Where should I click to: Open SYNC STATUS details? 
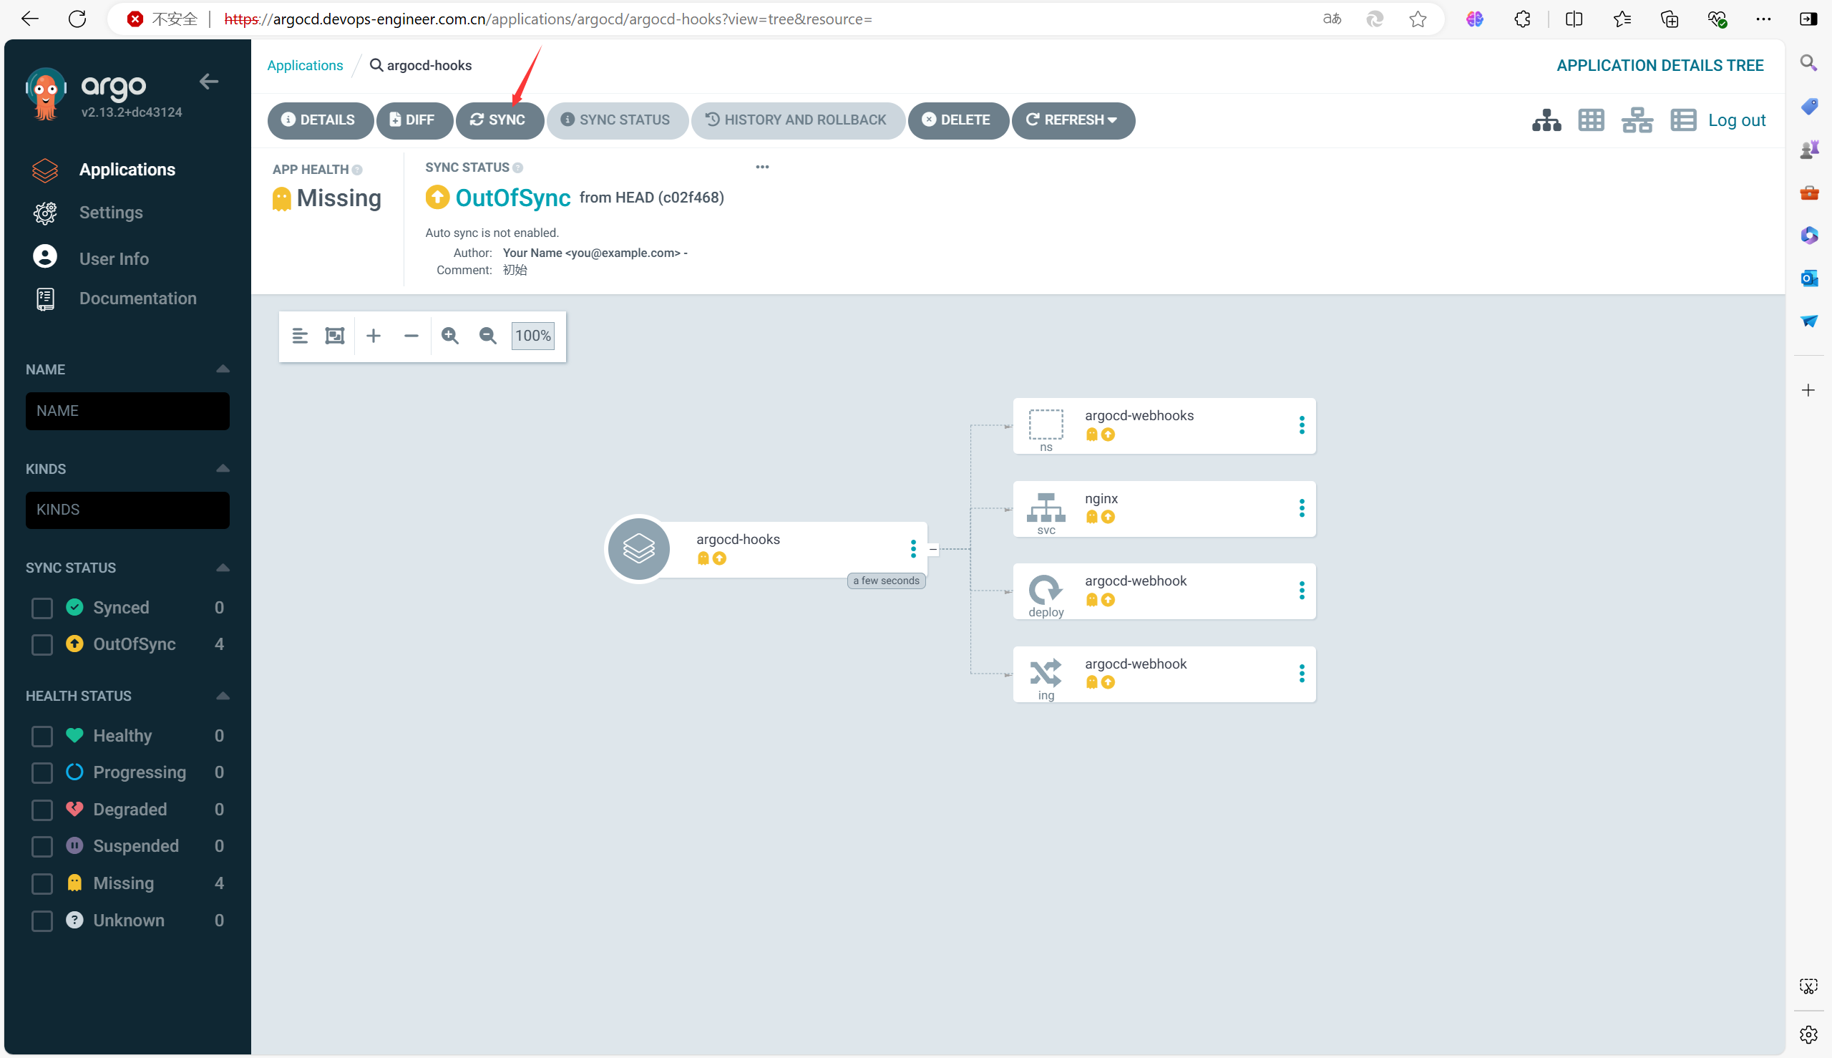(x=617, y=120)
